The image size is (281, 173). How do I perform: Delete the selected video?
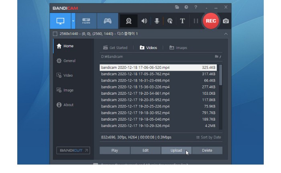tap(207, 150)
